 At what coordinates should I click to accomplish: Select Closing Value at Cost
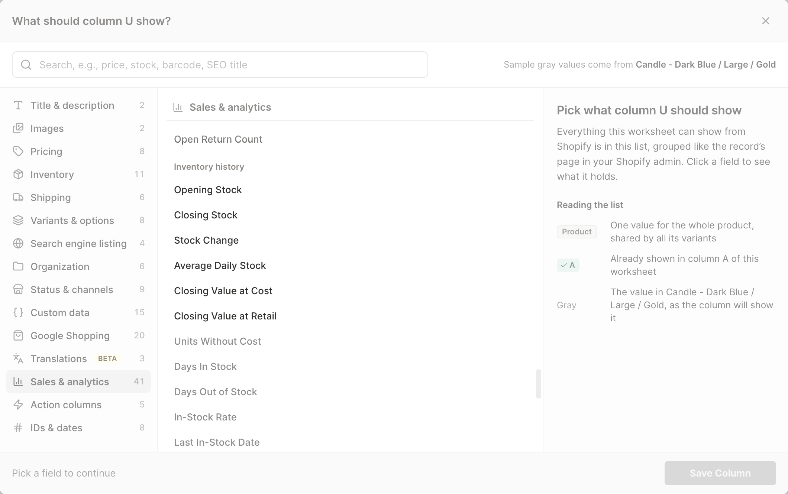point(350,291)
